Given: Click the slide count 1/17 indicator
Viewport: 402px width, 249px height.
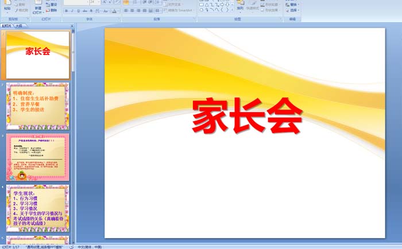Looking at the screenshot, I should [10, 247].
